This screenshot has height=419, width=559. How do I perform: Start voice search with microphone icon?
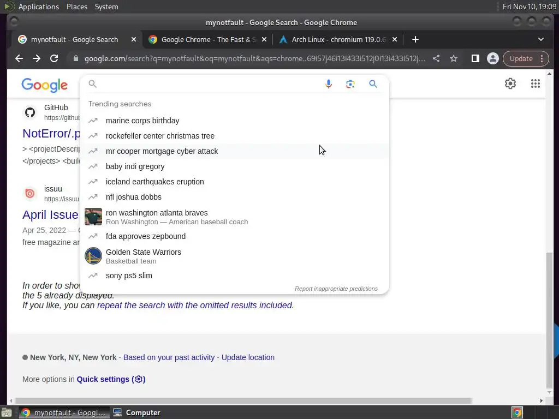click(x=328, y=84)
